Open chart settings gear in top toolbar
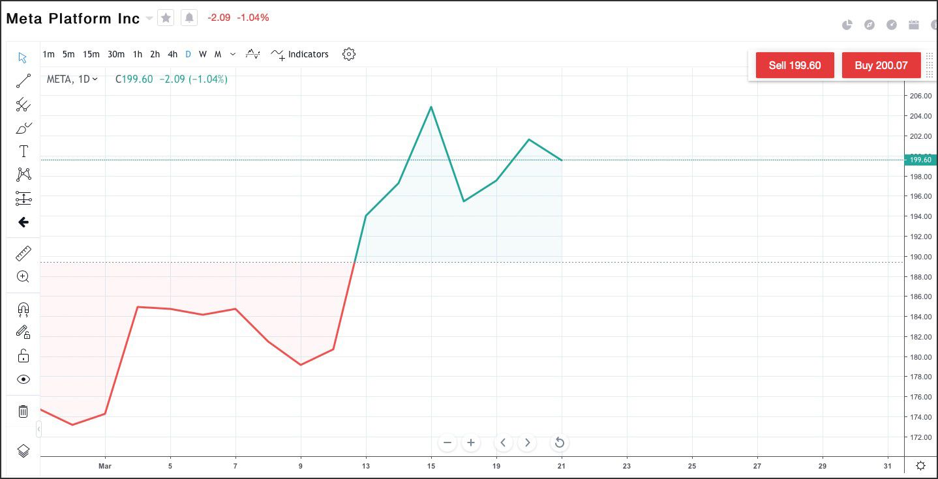This screenshot has width=938, height=479. pos(349,54)
